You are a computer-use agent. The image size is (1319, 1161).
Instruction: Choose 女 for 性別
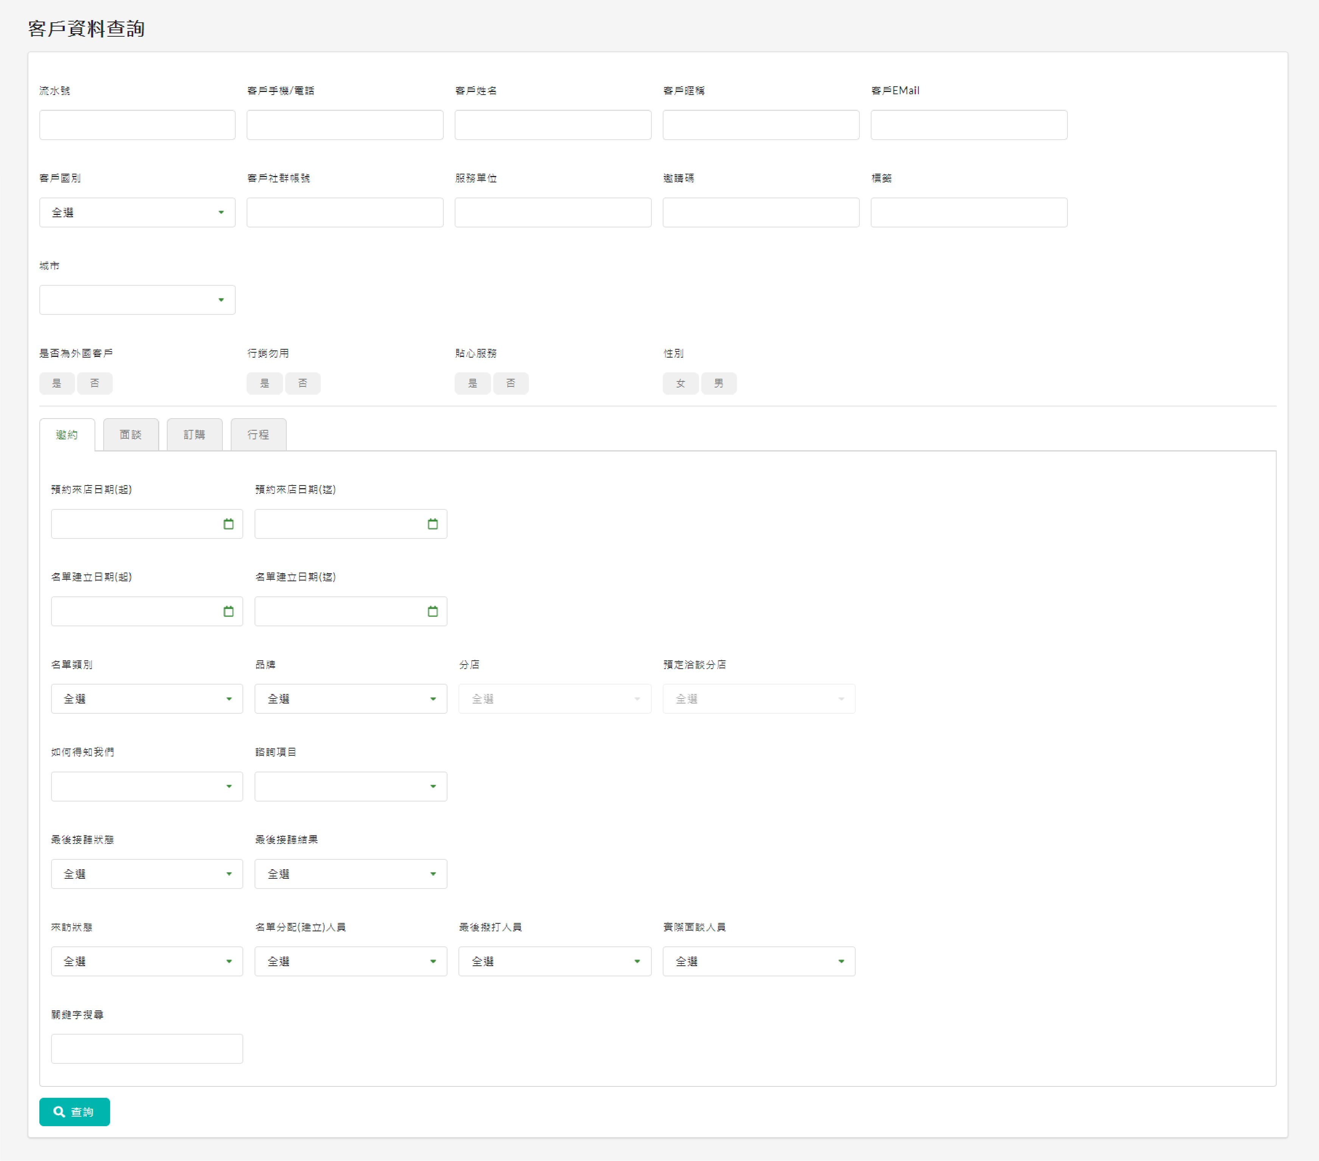point(680,384)
